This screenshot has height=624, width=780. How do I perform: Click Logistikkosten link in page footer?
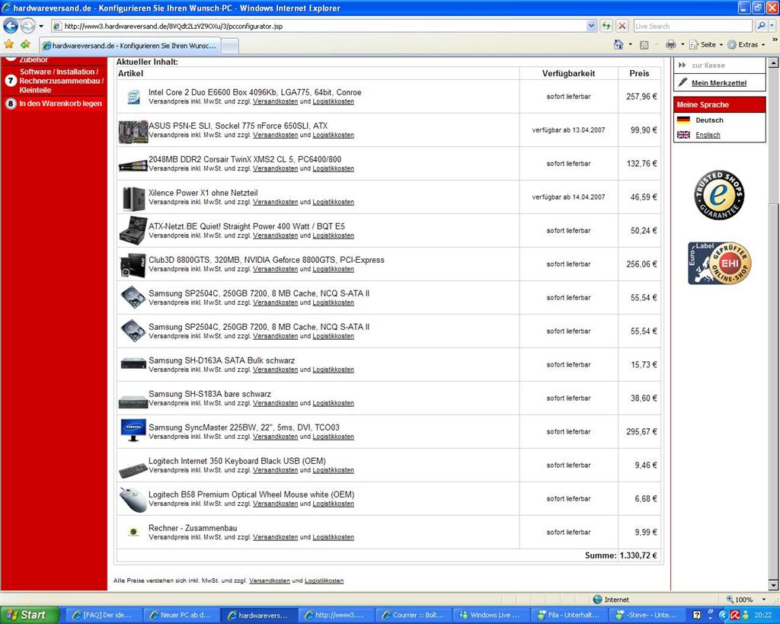[x=324, y=581]
